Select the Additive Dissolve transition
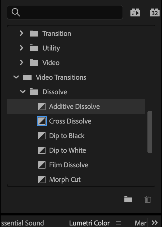Viewport: 162px width, 227px height. point(76,107)
